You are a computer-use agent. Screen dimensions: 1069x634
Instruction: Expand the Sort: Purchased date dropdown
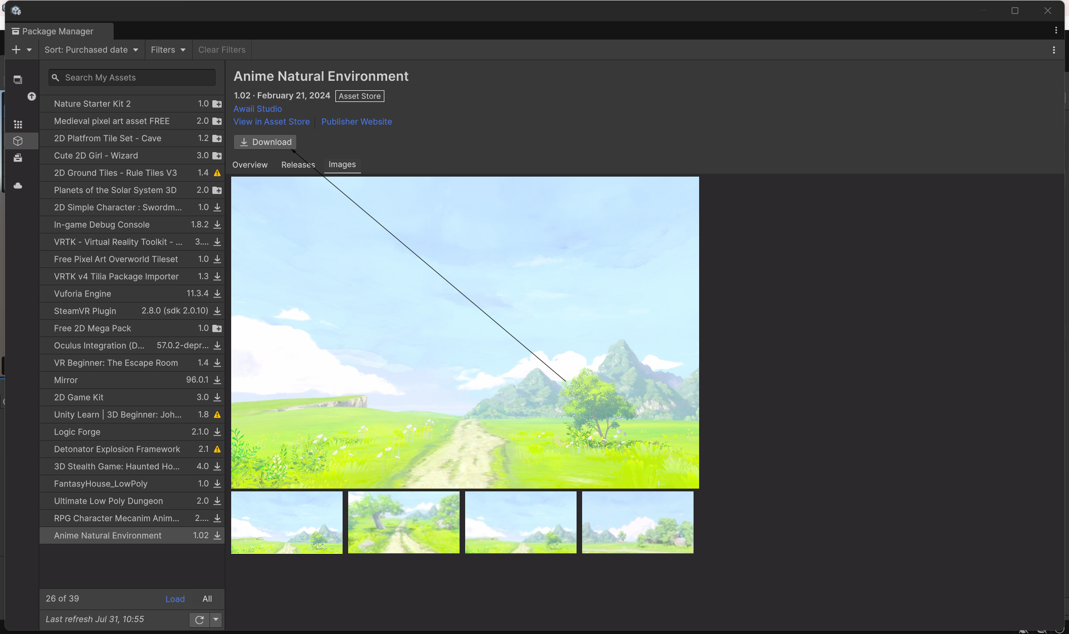point(91,50)
